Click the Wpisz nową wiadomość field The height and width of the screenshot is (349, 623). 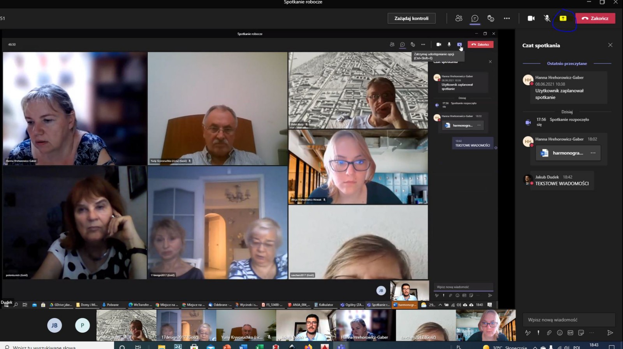coord(568,320)
